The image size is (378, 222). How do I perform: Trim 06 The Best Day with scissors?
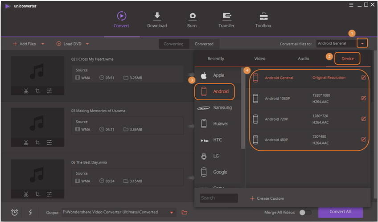click(x=26, y=194)
